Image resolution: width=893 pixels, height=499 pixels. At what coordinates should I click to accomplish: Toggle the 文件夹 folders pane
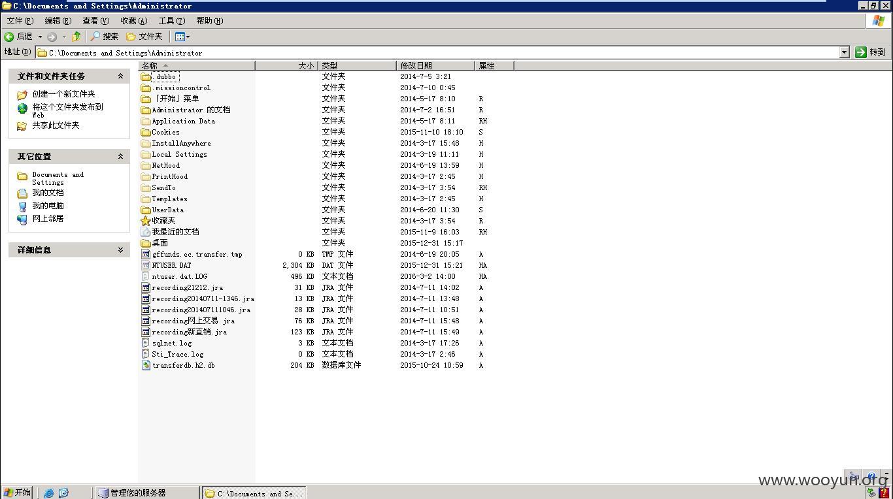pyautogui.click(x=144, y=37)
